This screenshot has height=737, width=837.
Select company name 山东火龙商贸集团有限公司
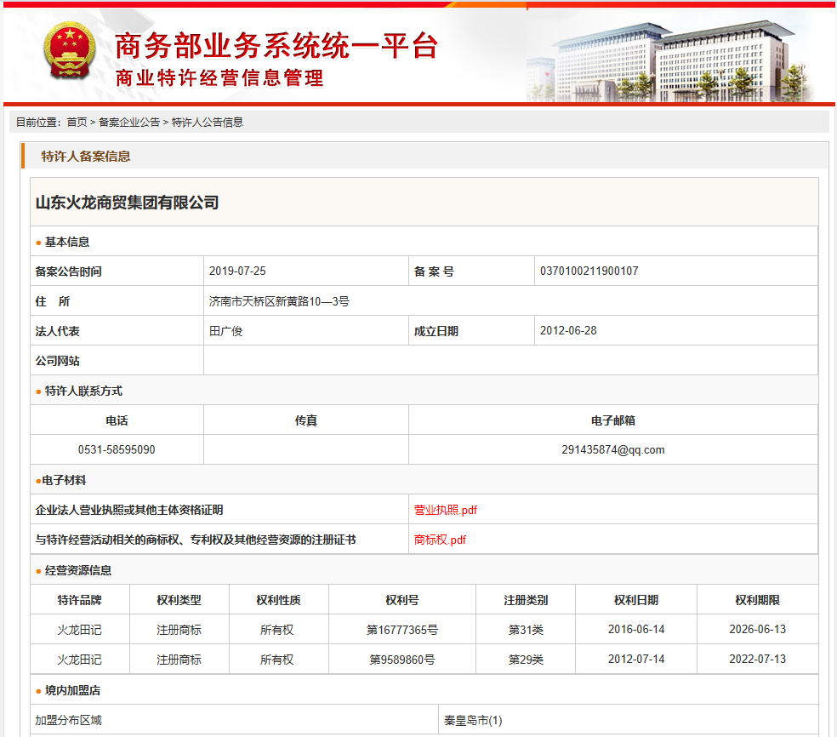(127, 203)
